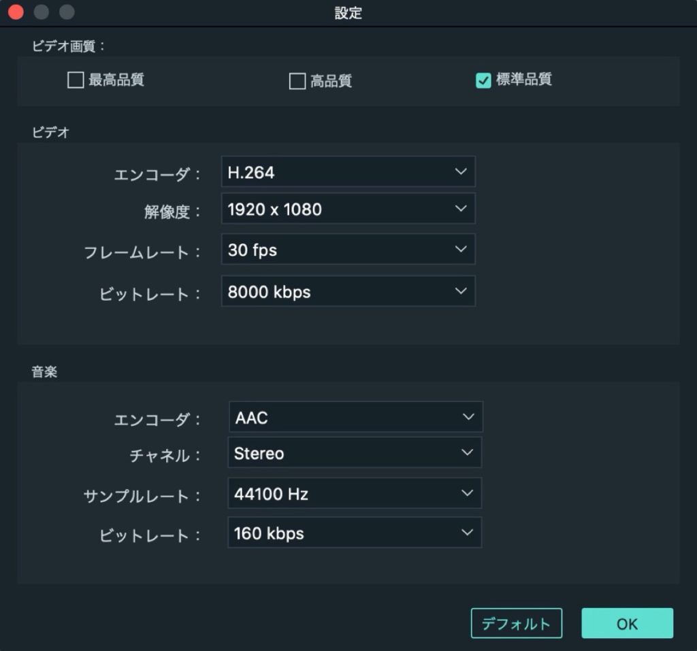Screen dimensions: 697x651
Task: Close the 設定 window with red button
Action: tap(16, 12)
